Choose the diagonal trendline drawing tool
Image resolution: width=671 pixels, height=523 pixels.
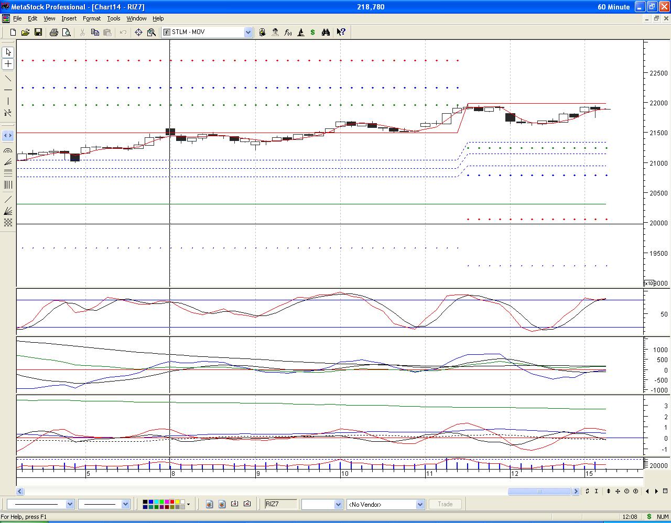pyautogui.click(x=8, y=79)
